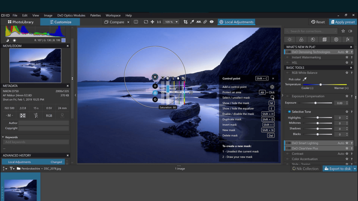This screenshot has width=358, height=201.
Task: Select the Light equalizer group sun icon
Action: (155, 86)
